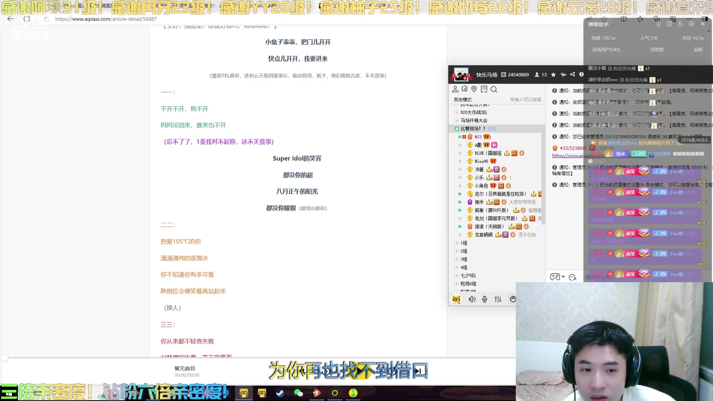Expand the 1组 sub-channel

click(x=464, y=243)
